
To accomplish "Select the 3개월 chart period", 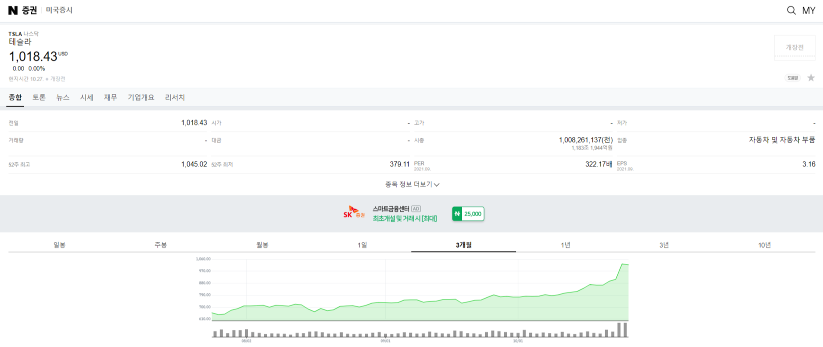I will click(x=463, y=245).
